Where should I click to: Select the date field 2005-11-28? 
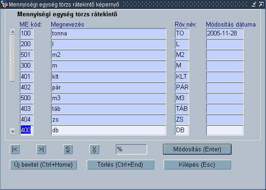pos(225,34)
